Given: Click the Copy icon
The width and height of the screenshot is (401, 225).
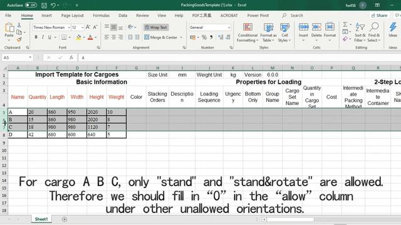Looking at the screenshot, I should coord(19,32).
